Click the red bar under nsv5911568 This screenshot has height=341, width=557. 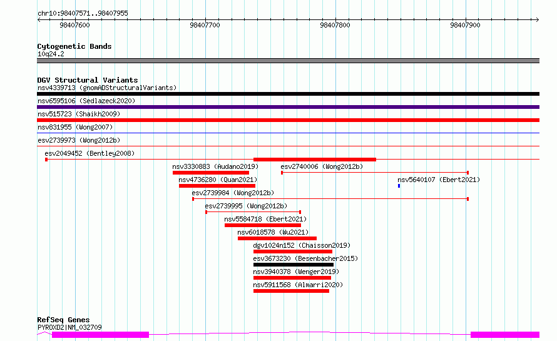pyautogui.click(x=291, y=292)
